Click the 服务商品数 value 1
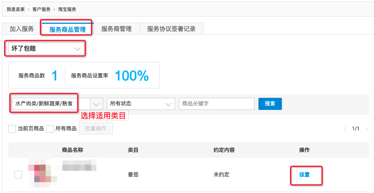The height and width of the screenshot is (193, 374). [x=55, y=76]
